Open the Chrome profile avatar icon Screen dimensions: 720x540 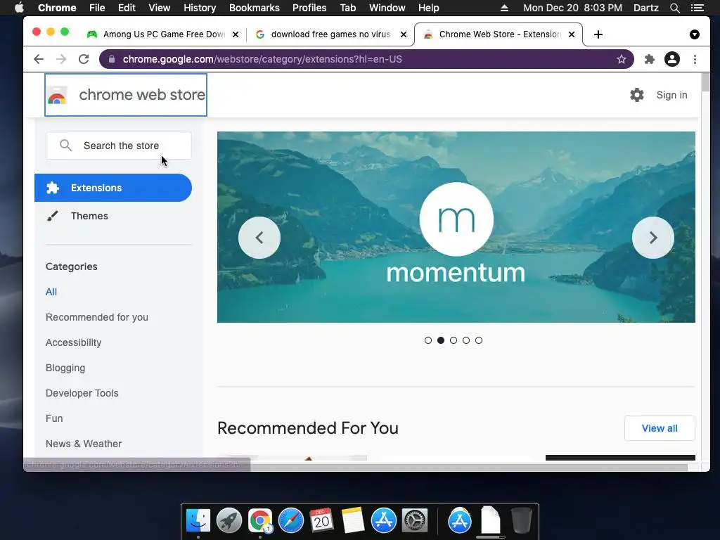pos(671,59)
